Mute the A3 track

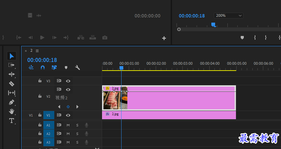pyautogui.click(x=68, y=142)
